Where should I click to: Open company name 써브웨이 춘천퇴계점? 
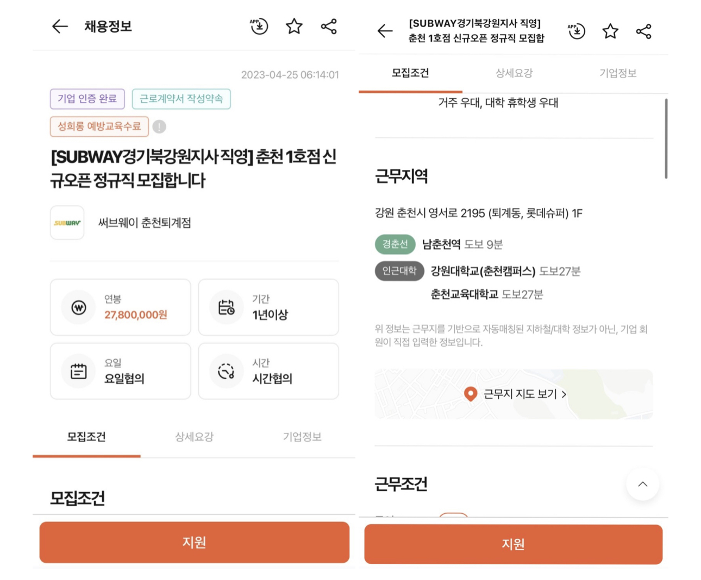145,223
